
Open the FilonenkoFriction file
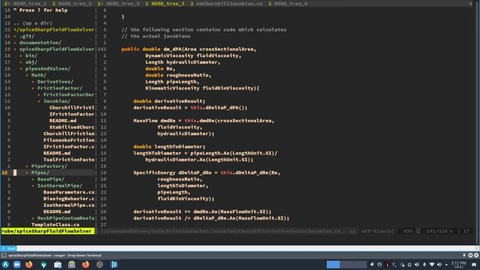pyautogui.click(x=69, y=140)
